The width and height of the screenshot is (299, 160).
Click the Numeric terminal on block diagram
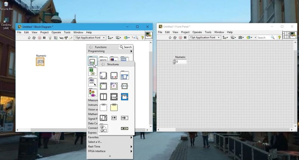tap(40, 62)
